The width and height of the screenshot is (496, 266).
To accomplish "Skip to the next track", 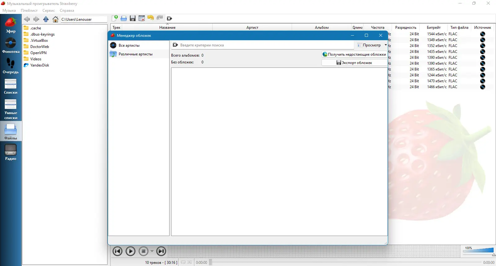I will [161, 251].
